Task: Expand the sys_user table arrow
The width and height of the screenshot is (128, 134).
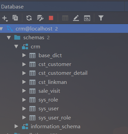Action: tap(24, 109)
